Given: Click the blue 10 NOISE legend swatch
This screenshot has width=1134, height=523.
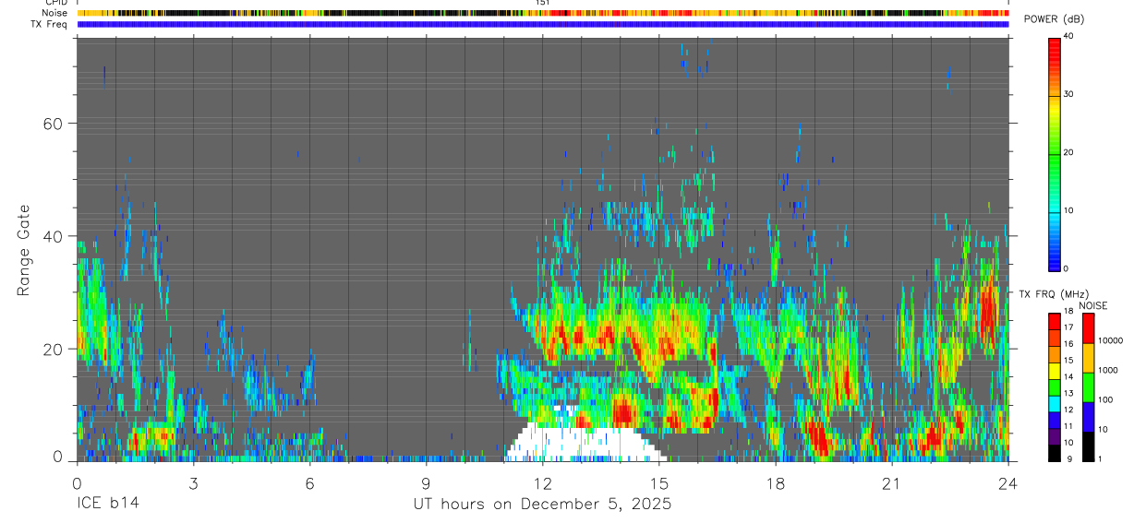Looking at the screenshot, I should (1088, 417).
